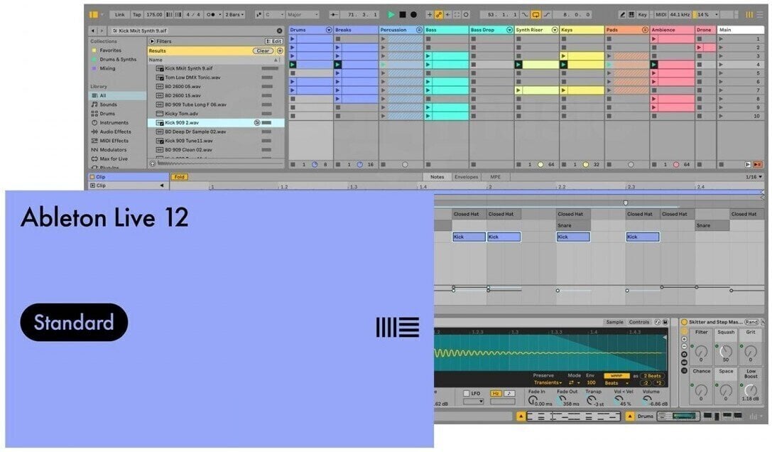The height and width of the screenshot is (452, 772).
Task: Click the Follow playback icon
Action: (x=335, y=15)
